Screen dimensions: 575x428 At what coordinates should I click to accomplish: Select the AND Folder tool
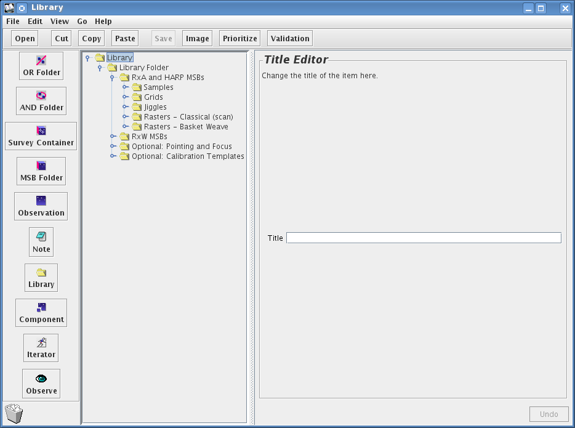(x=41, y=101)
